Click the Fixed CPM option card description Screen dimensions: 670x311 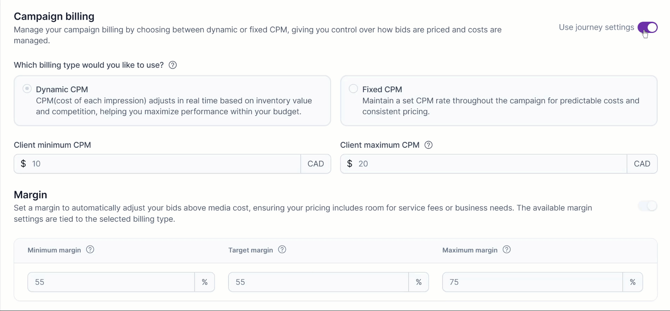(x=500, y=106)
